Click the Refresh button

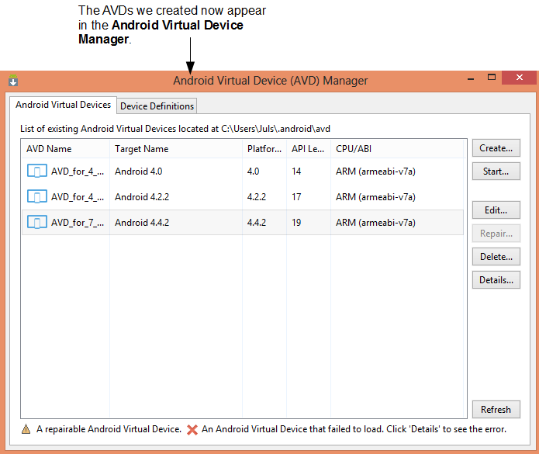(x=496, y=410)
